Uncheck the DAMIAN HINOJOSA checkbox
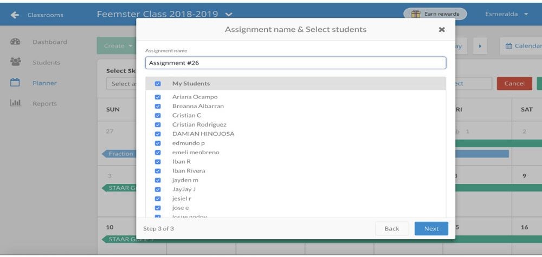542x257 pixels. click(x=158, y=134)
